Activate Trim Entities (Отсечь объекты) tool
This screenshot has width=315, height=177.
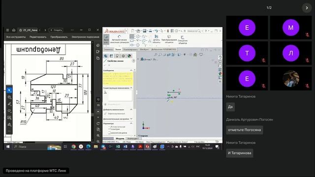[157, 39]
